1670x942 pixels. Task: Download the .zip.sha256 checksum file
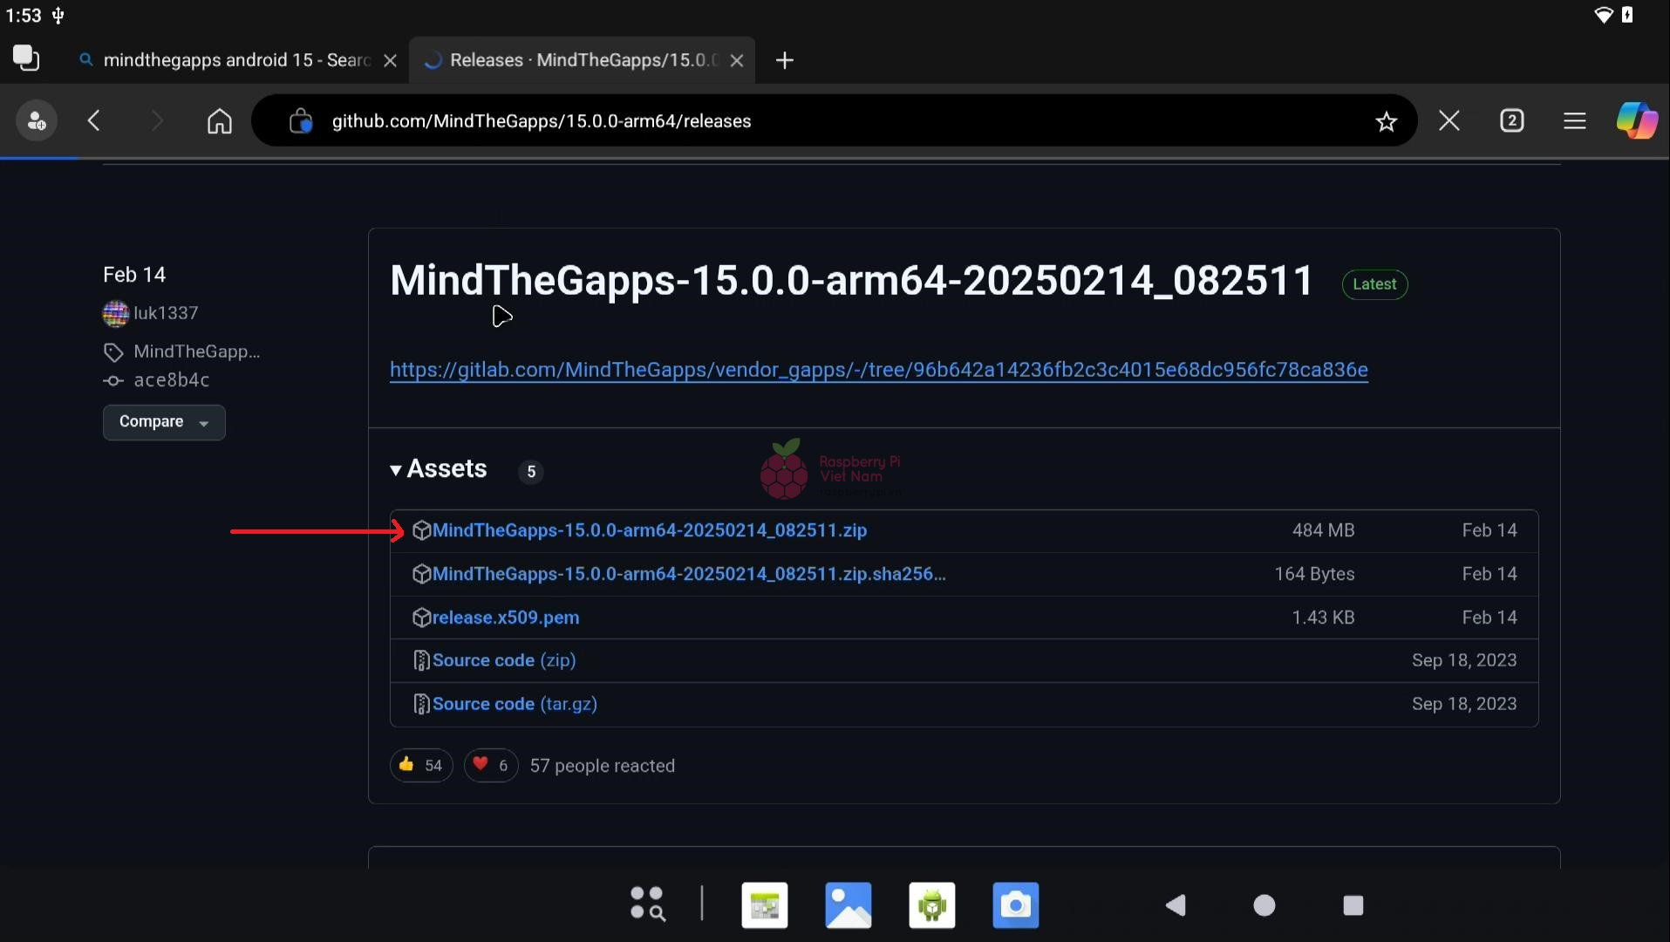tap(689, 574)
